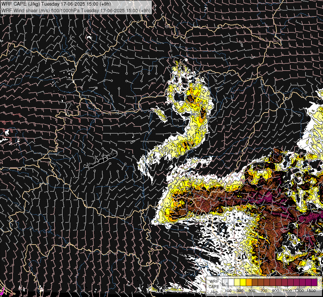Click the legend label 100
This screenshot has height=297, width=323.
click(228, 291)
